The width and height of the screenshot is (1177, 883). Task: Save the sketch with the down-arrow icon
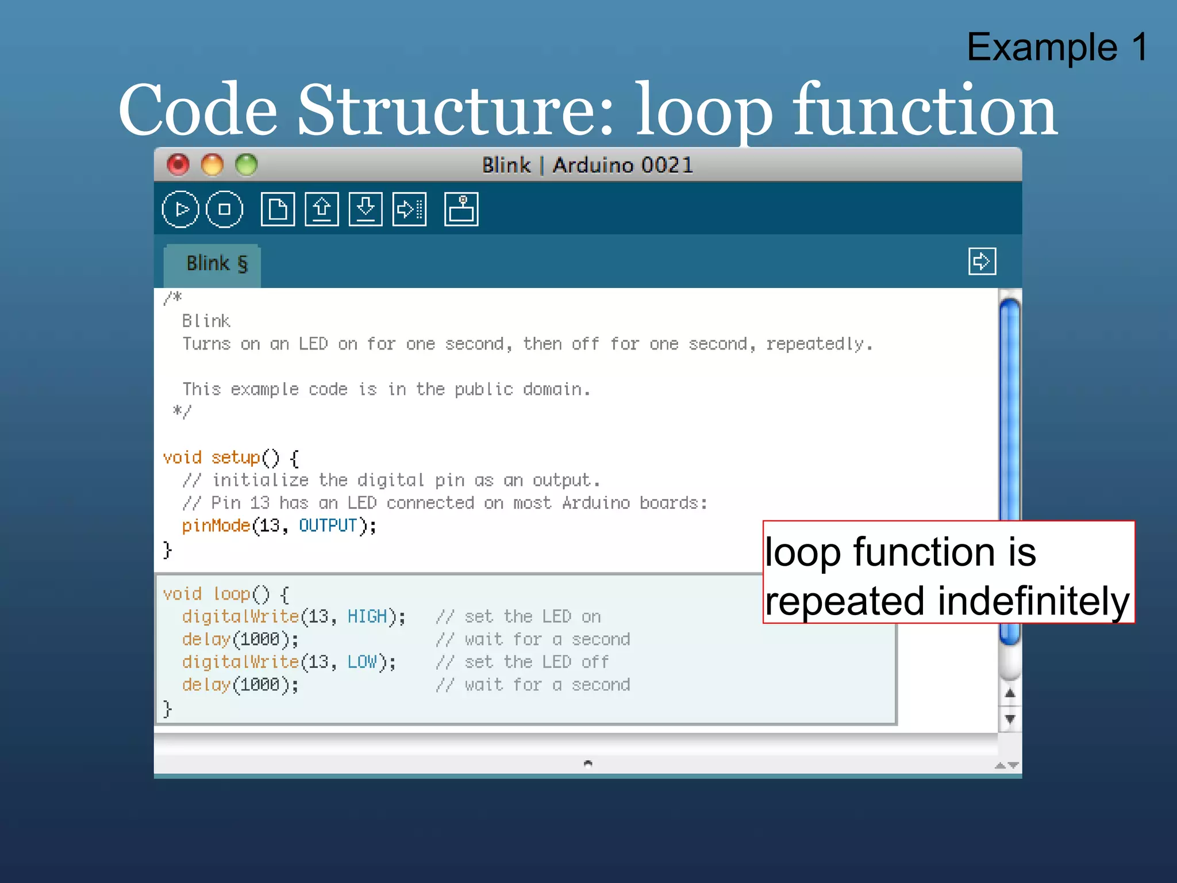[366, 209]
